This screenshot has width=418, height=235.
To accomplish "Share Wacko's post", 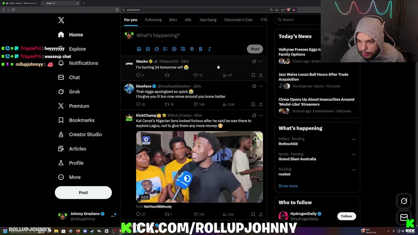I will [x=261, y=75].
